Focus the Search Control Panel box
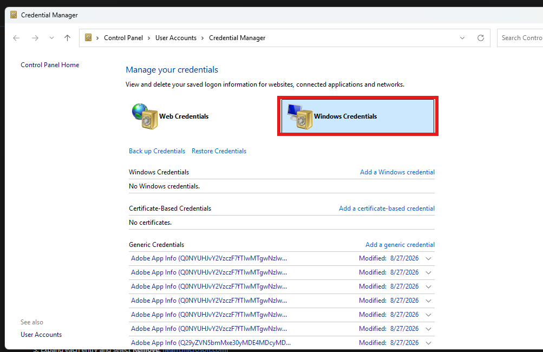 click(x=520, y=38)
